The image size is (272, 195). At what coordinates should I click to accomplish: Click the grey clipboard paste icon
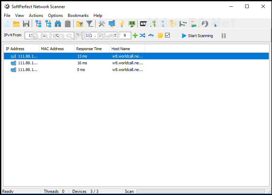click(x=68, y=24)
